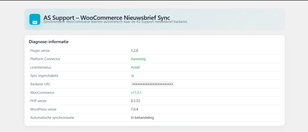Click the Platform Connector label

point(45,59)
